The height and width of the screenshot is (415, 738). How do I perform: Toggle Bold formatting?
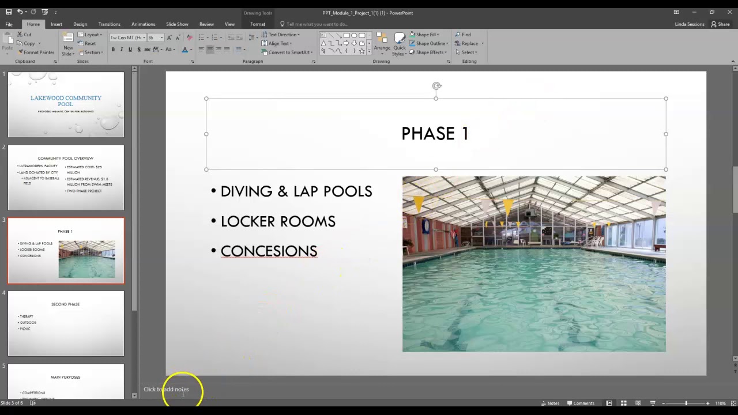pyautogui.click(x=113, y=50)
